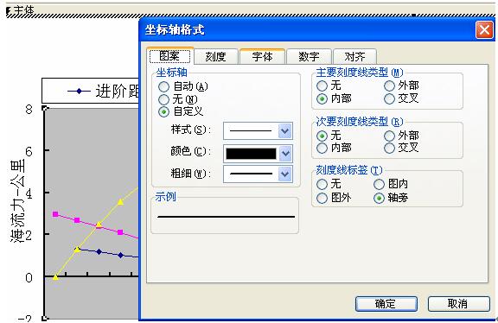Image resolution: width=498 pixels, height=323 pixels.
Task: Click the axis value 0 on the chart
Action: click(29, 278)
